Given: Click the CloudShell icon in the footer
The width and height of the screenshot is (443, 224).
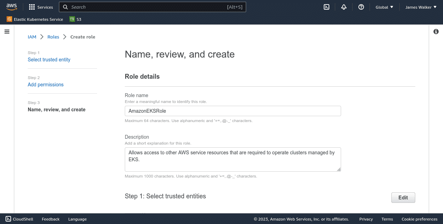Looking at the screenshot, I should 8,219.
